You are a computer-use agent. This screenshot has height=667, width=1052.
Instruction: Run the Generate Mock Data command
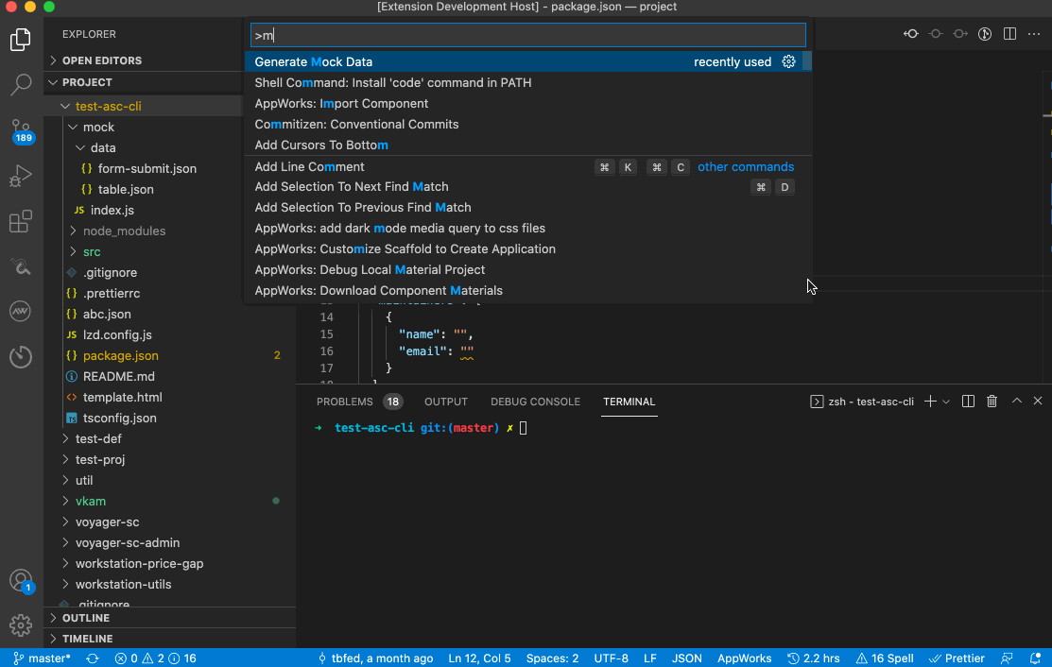528,61
